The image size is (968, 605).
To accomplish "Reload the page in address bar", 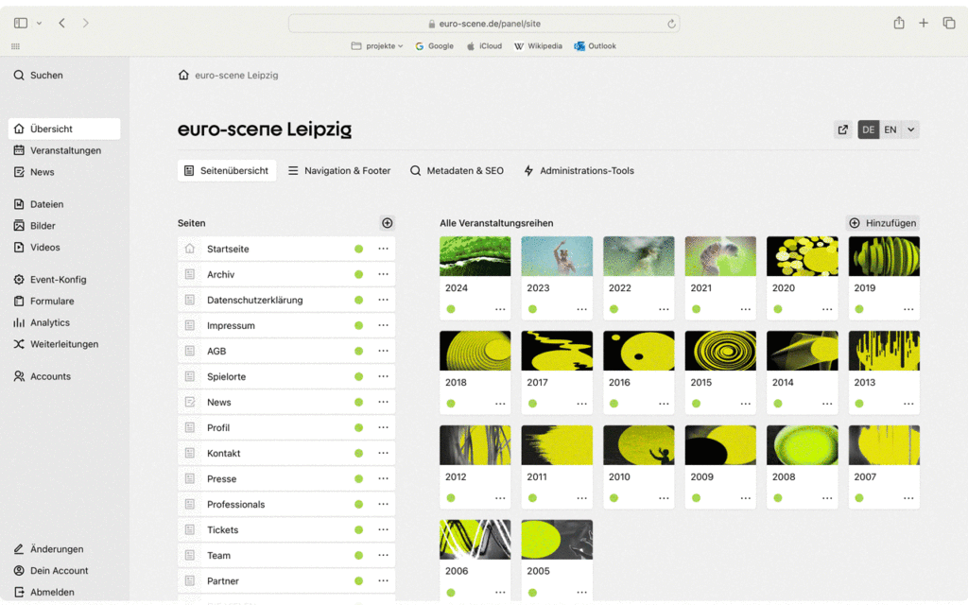I will [x=671, y=24].
